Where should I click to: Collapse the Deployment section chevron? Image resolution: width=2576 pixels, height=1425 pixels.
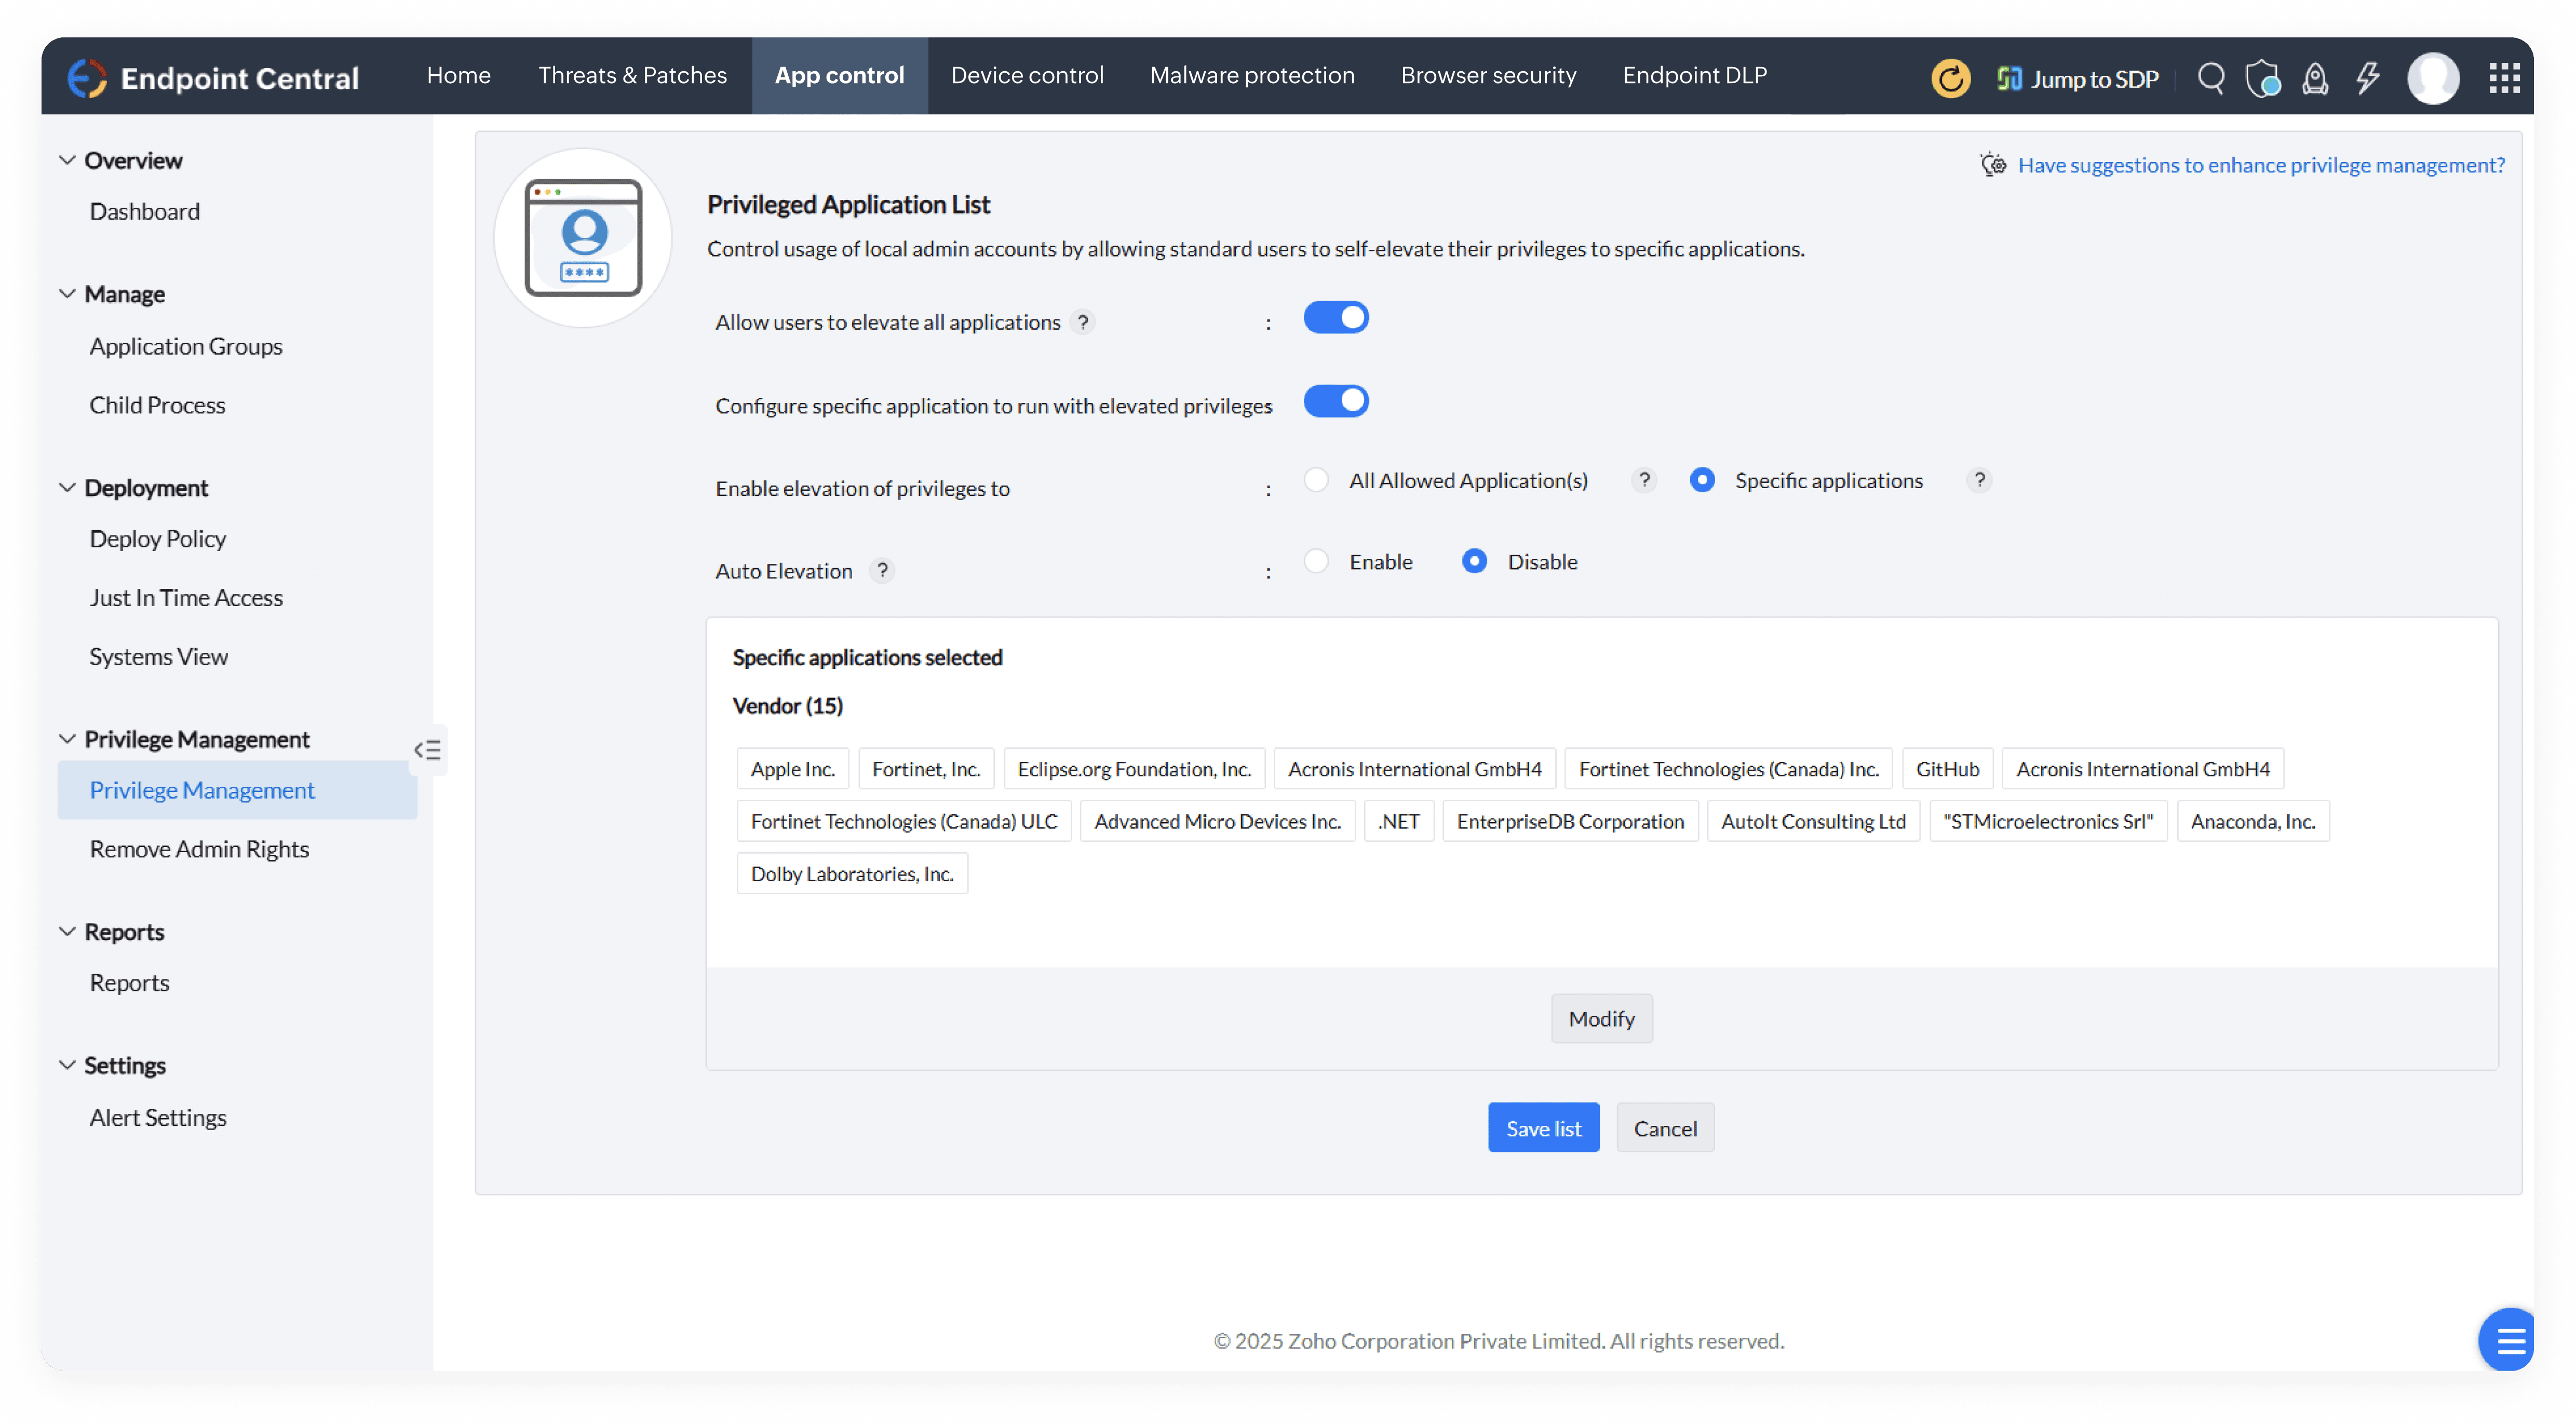[67, 488]
